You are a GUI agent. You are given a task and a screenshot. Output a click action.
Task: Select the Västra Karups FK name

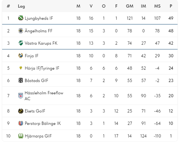pos(41,43)
